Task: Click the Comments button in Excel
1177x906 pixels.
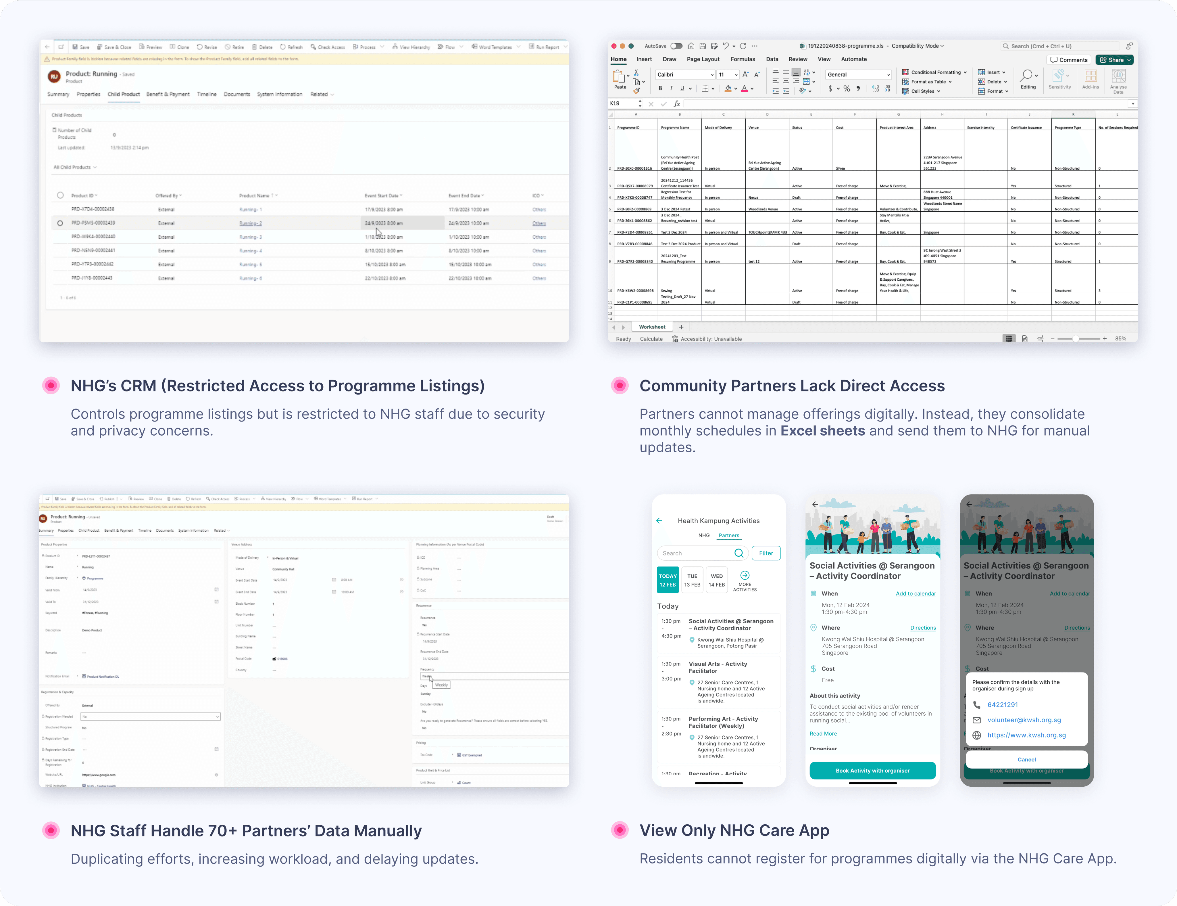Action: coord(1069,60)
